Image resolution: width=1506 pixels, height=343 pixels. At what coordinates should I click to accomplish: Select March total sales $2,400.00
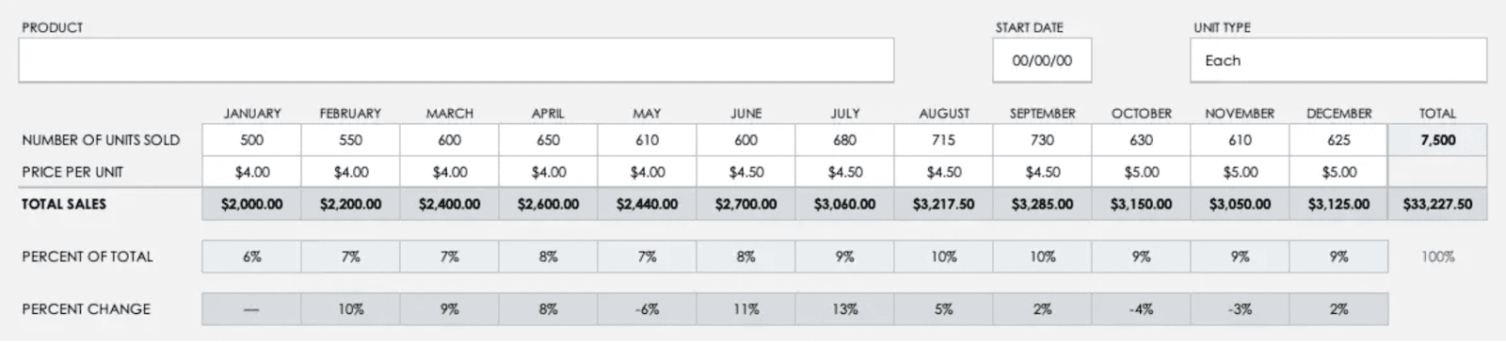point(449,204)
